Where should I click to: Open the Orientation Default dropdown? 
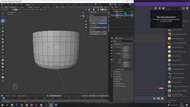click(x=23, y=7)
